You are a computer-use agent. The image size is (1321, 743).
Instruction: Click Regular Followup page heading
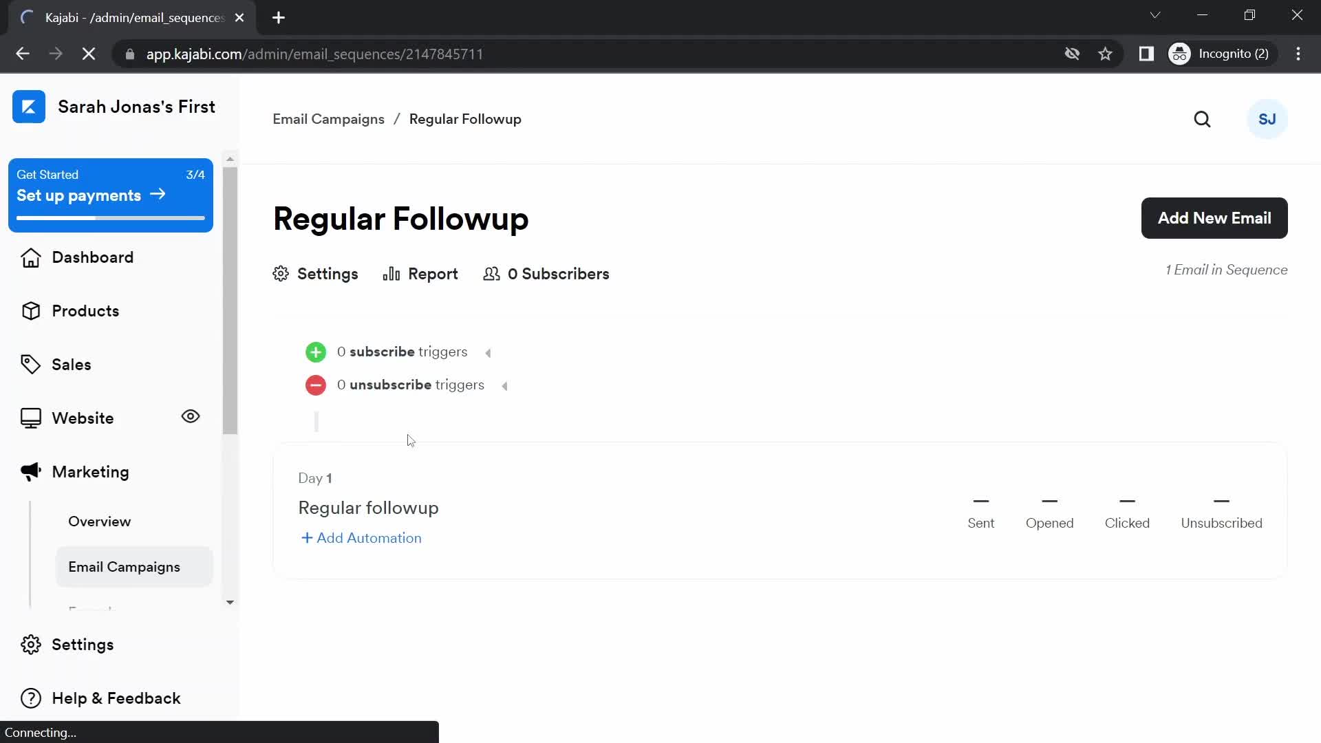pyautogui.click(x=400, y=219)
